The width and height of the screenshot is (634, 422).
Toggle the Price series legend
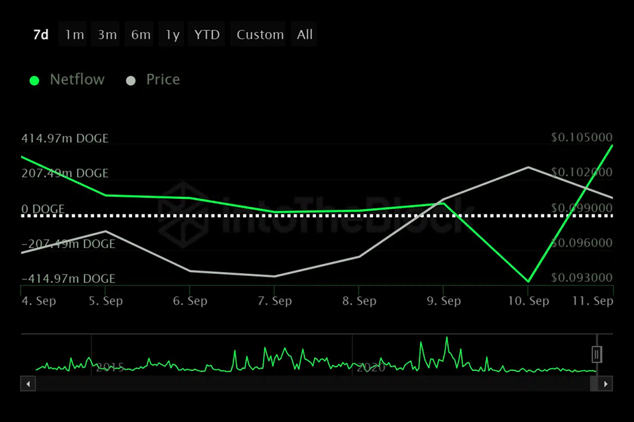[153, 80]
